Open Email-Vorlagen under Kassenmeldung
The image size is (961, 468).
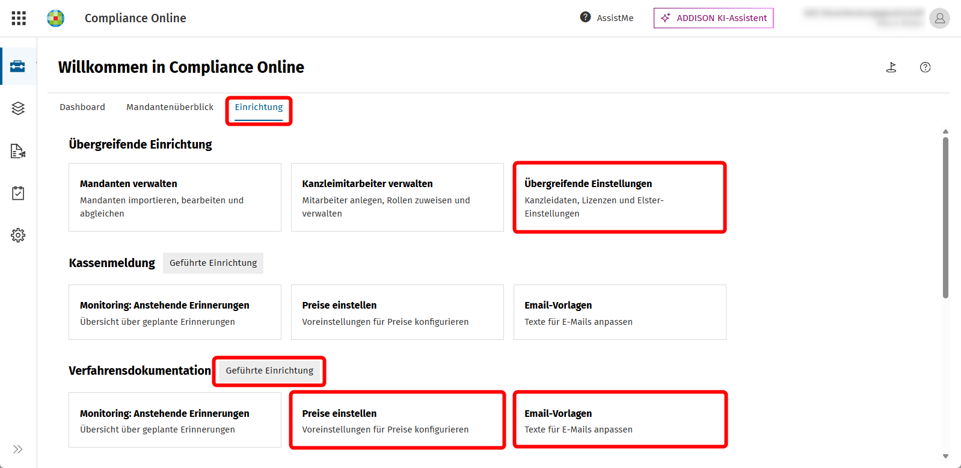coord(620,312)
